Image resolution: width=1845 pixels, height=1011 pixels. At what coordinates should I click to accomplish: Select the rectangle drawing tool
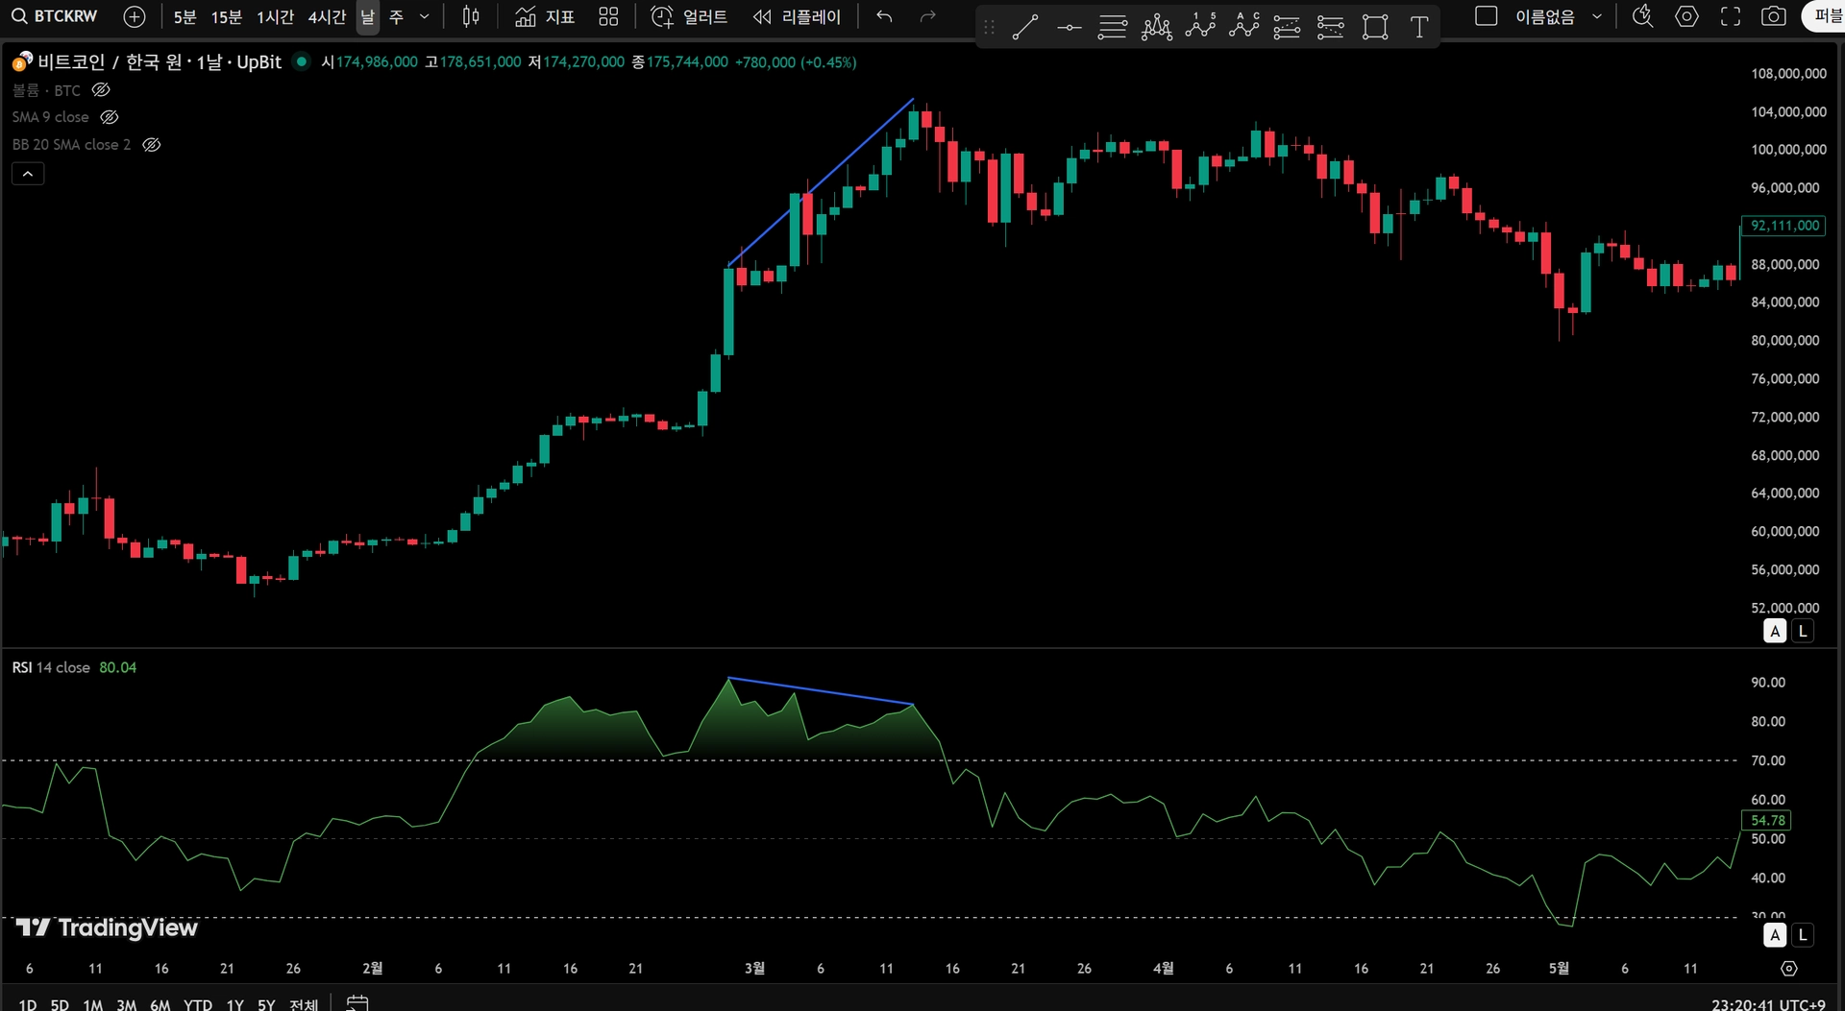1375,27
